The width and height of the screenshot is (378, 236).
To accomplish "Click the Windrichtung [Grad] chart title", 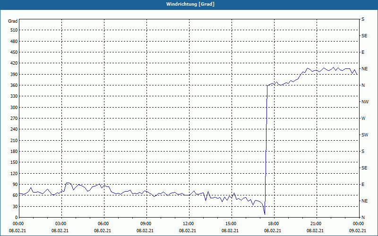I will tap(190, 4).
